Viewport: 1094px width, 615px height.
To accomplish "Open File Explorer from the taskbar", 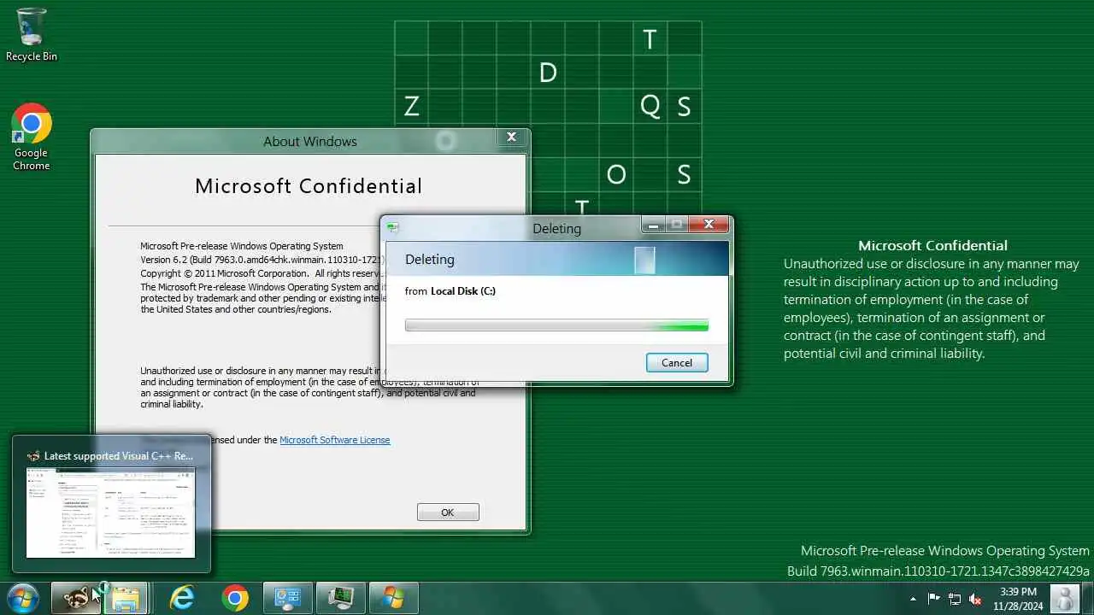I will [x=126, y=598].
